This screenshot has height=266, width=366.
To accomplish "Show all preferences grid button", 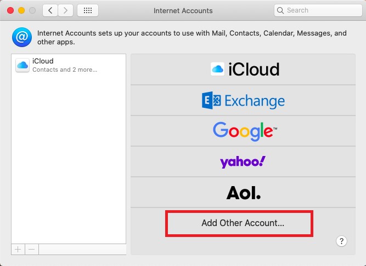I will (88, 10).
